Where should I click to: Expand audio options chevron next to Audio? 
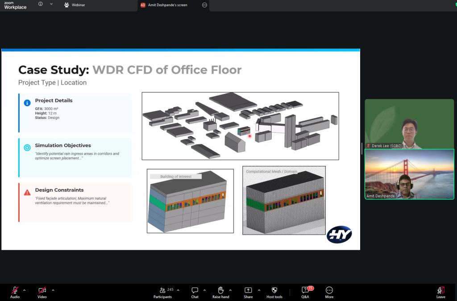click(25, 290)
